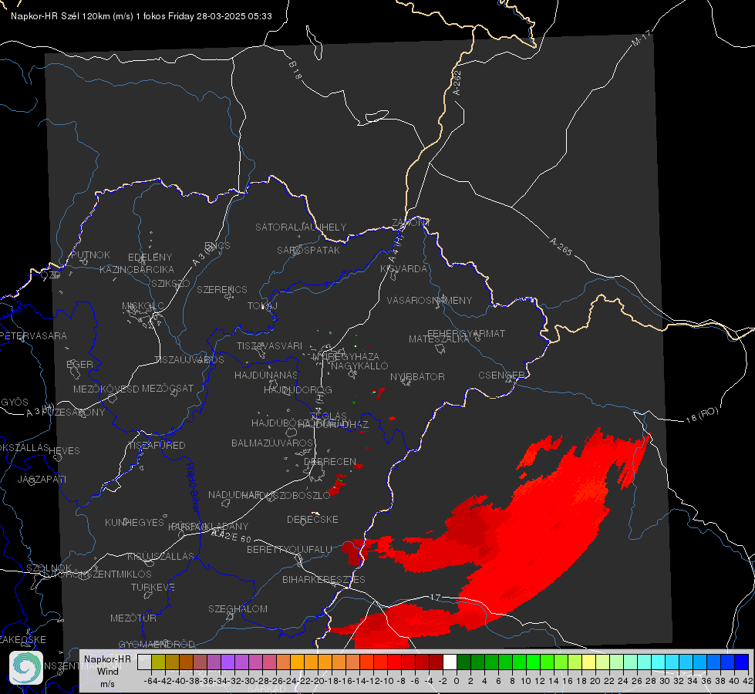Select the PUTNOK label
The width and height of the screenshot is (755, 694).
click(90, 254)
